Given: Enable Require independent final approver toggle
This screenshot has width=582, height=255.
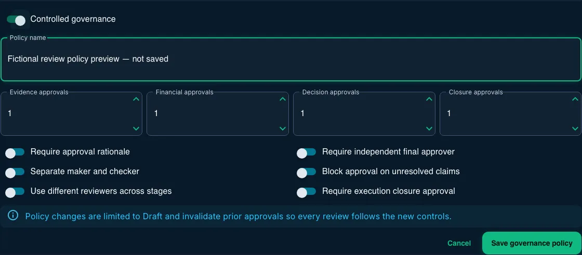Looking at the screenshot, I should click(306, 152).
